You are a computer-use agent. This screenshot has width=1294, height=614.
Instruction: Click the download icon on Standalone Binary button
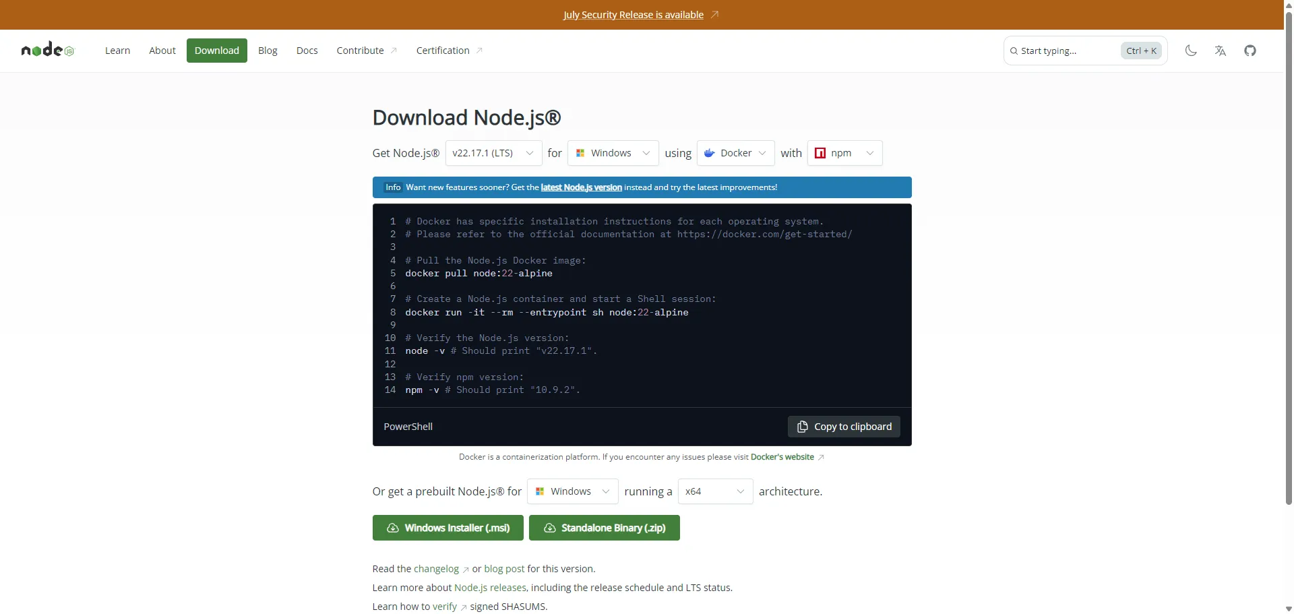pos(550,528)
